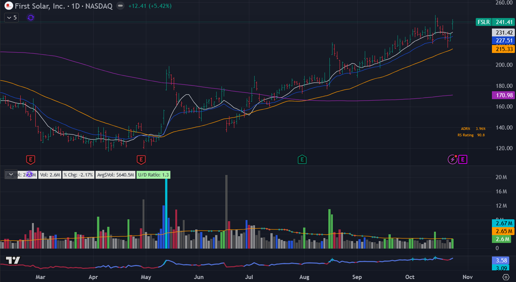This screenshot has width=516, height=282.
Task: Click the purple refresh icon beside indicator count
Action: [x=31, y=17]
